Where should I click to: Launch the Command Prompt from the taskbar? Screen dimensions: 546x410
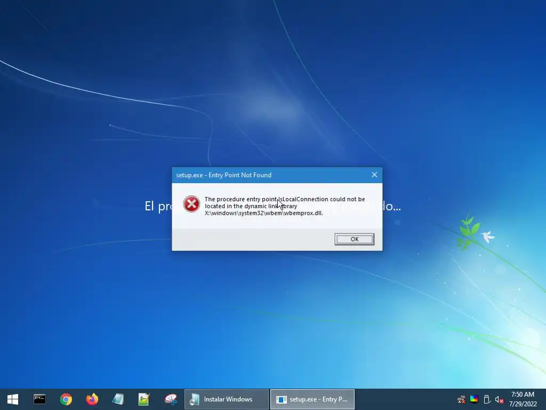point(39,399)
